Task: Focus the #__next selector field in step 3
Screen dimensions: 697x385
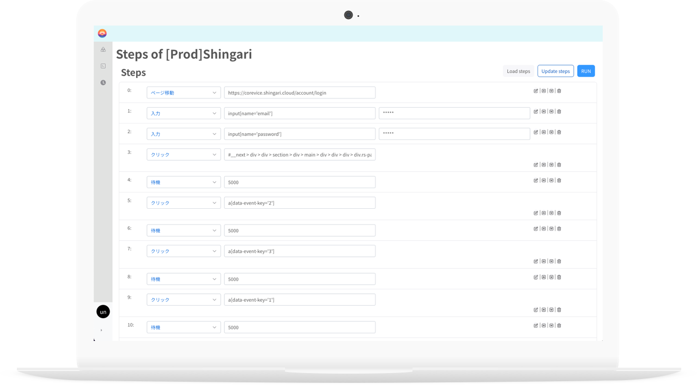Action: pyautogui.click(x=300, y=154)
